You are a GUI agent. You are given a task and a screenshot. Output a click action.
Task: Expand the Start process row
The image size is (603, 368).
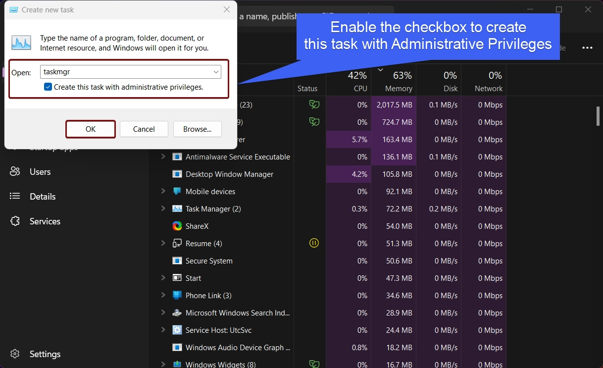point(163,278)
